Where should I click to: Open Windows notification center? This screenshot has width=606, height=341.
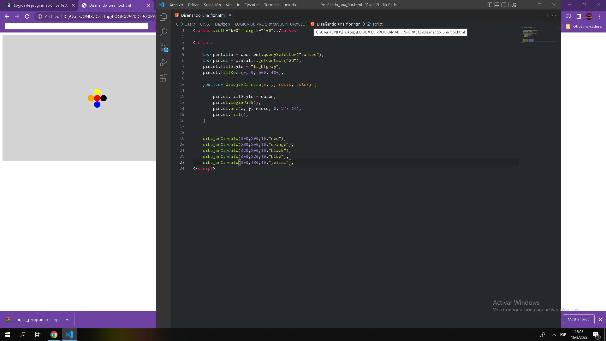coord(596,335)
